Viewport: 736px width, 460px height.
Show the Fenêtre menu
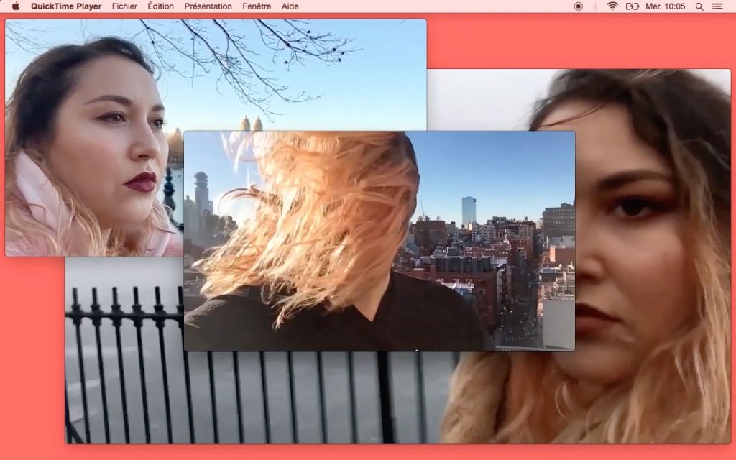pyautogui.click(x=257, y=6)
